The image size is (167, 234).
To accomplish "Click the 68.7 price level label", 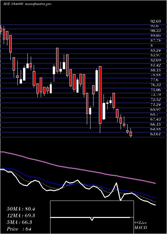I will (x=154, y=114).
